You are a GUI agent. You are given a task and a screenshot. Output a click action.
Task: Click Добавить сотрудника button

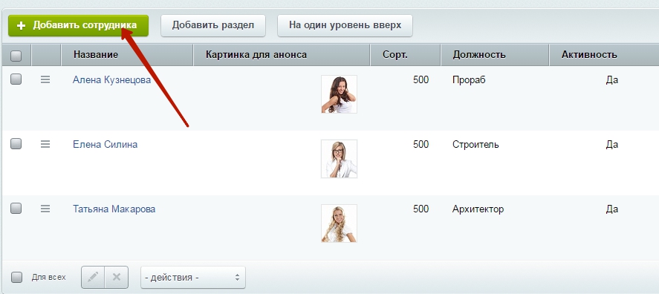point(78,26)
